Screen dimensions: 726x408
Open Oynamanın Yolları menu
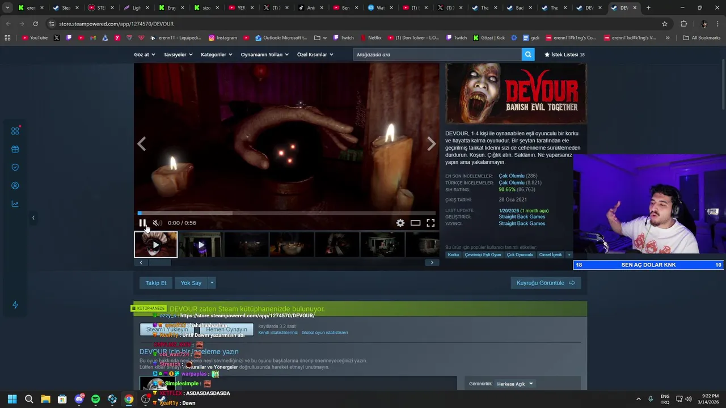click(x=265, y=54)
